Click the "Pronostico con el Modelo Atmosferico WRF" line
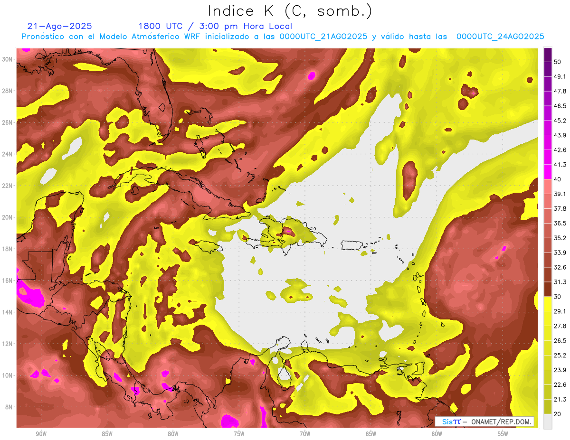Image resolution: width=570 pixels, height=440 pixels. pos(283,37)
